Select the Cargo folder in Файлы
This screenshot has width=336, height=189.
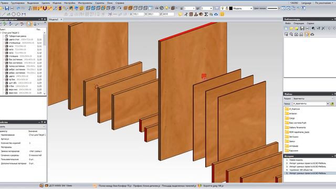point(292,118)
